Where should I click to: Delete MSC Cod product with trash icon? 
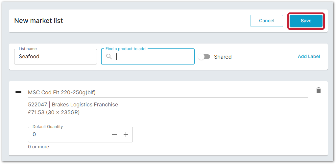click(318, 90)
